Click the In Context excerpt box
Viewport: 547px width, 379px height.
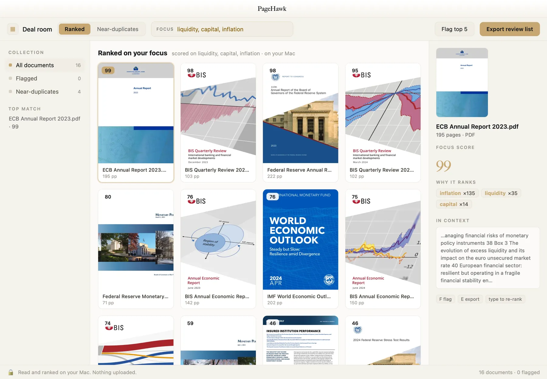click(488, 258)
